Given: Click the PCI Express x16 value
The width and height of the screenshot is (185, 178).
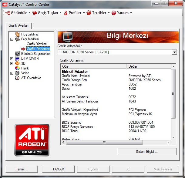Looking at the screenshot, I should (140, 114).
